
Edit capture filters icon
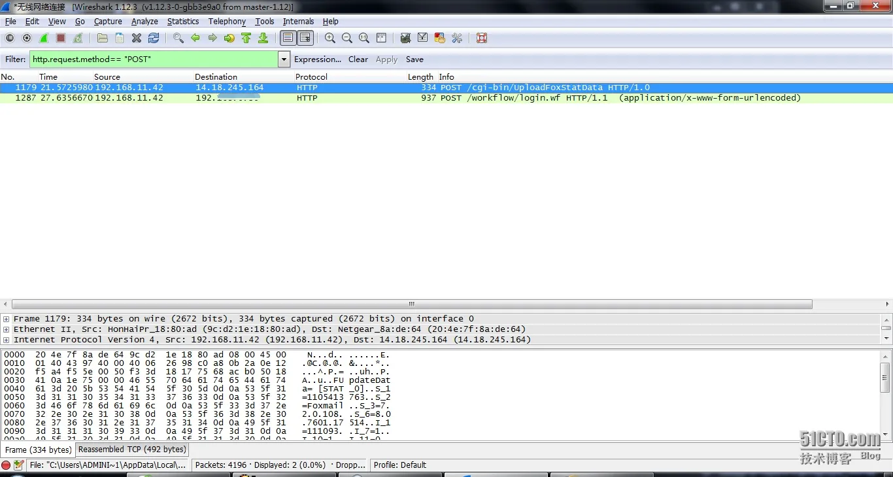point(405,39)
